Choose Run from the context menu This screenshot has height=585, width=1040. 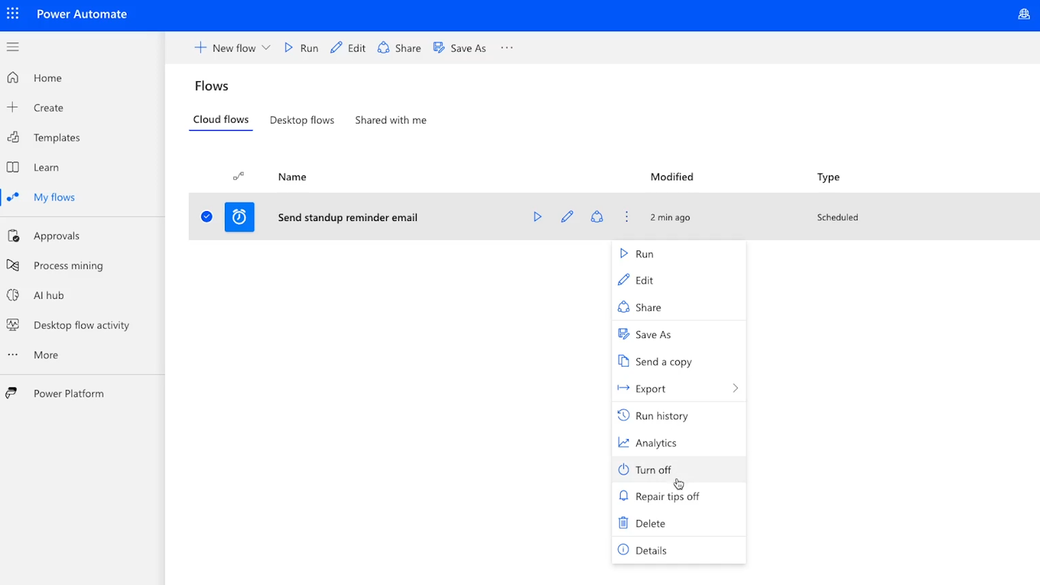click(679, 254)
